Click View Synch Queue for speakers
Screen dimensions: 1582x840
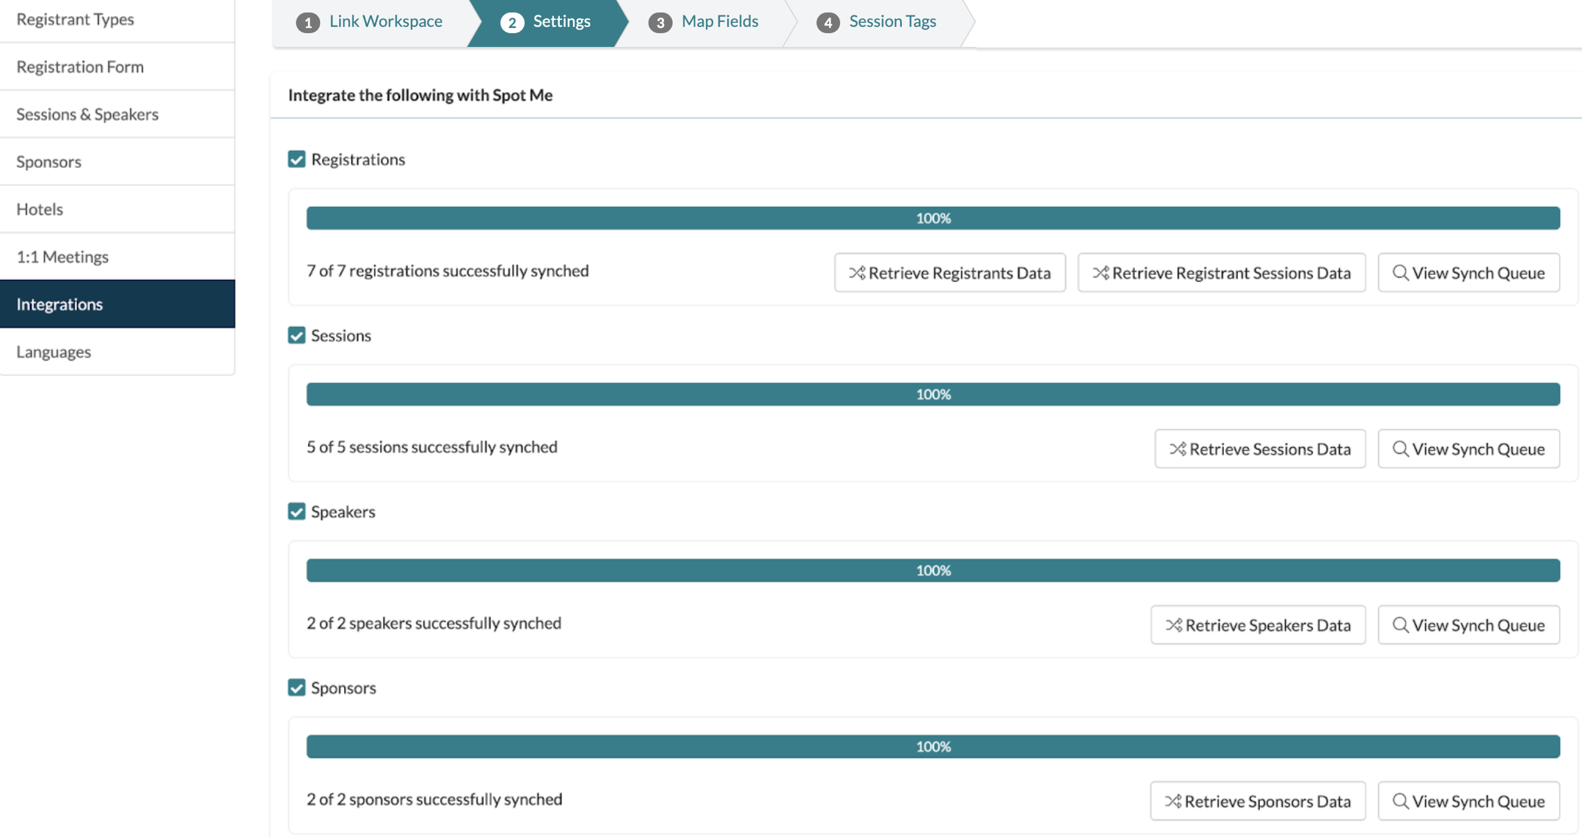[x=1468, y=625]
